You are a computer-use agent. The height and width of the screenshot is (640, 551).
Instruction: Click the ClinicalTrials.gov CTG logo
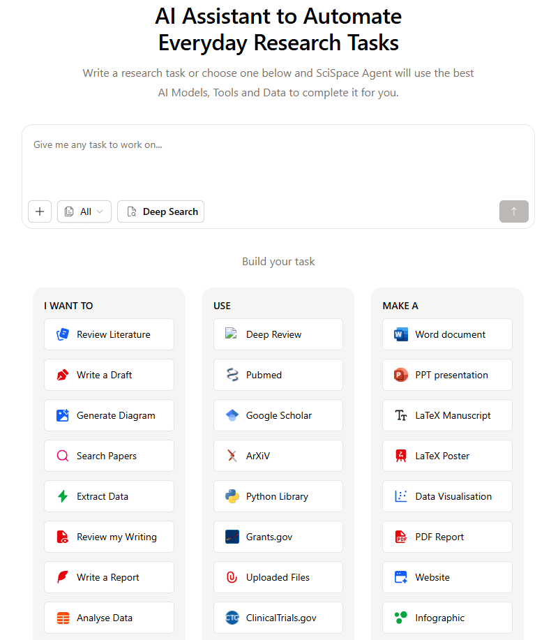click(232, 618)
